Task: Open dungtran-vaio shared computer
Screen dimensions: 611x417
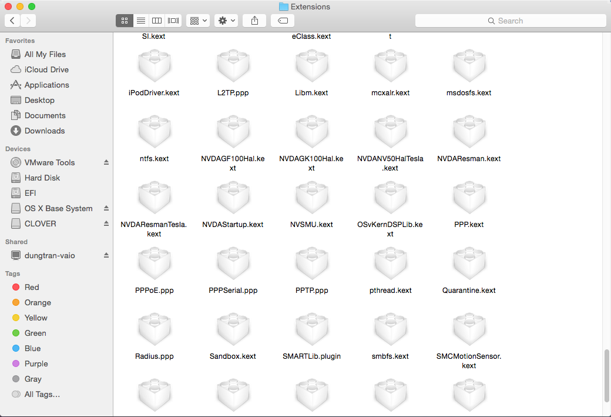Action: pyautogui.click(x=50, y=255)
